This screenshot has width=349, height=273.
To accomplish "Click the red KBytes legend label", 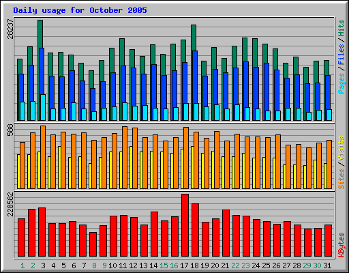I will coord(342,245).
